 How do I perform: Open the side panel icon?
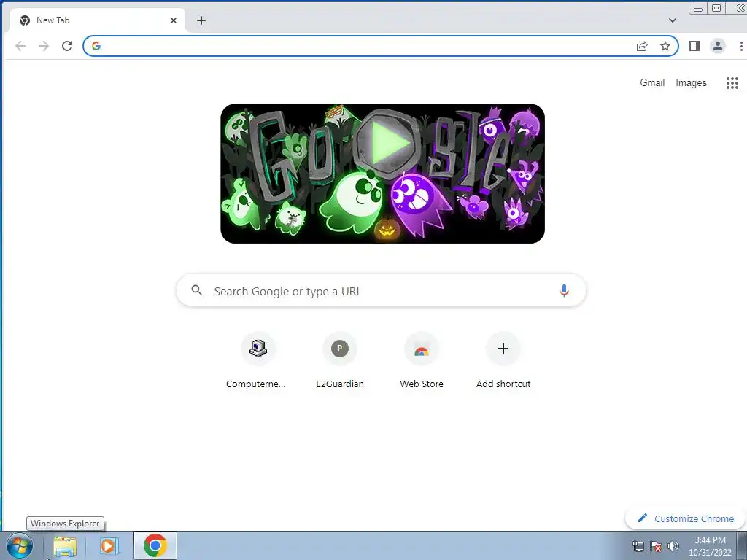coord(694,46)
